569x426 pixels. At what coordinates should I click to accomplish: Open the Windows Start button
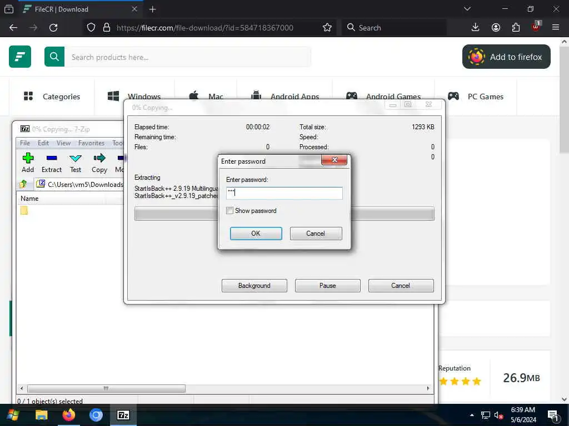[13, 415]
